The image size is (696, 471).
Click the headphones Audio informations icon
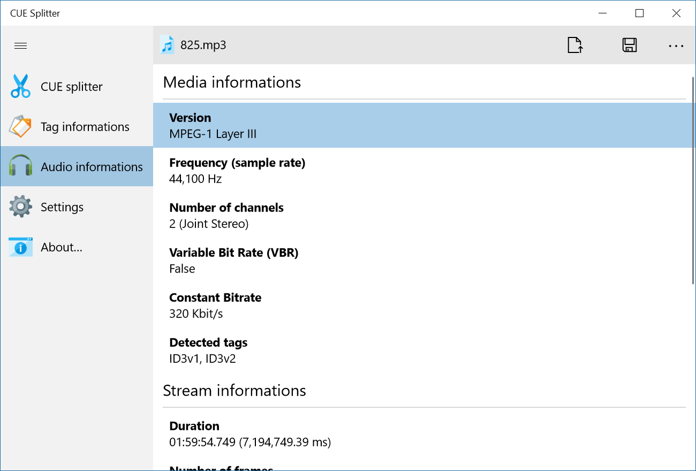tap(20, 166)
